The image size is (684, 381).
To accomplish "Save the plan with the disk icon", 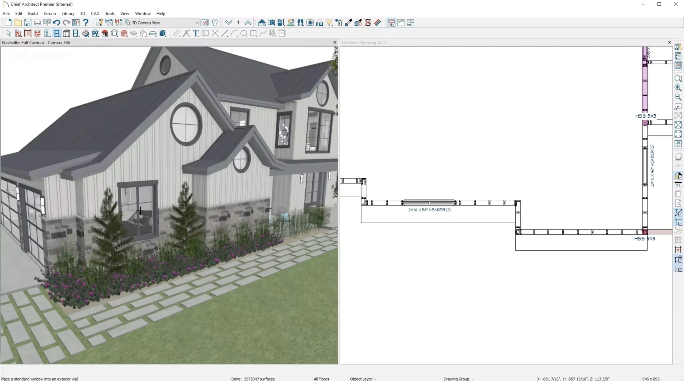I will point(28,23).
